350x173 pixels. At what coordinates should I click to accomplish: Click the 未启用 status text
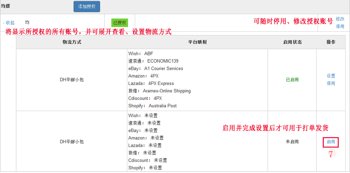pyautogui.click(x=292, y=142)
